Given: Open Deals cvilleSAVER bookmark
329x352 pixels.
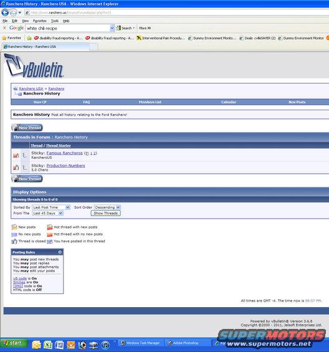Looking at the screenshot, I should (x=257, y=38).
